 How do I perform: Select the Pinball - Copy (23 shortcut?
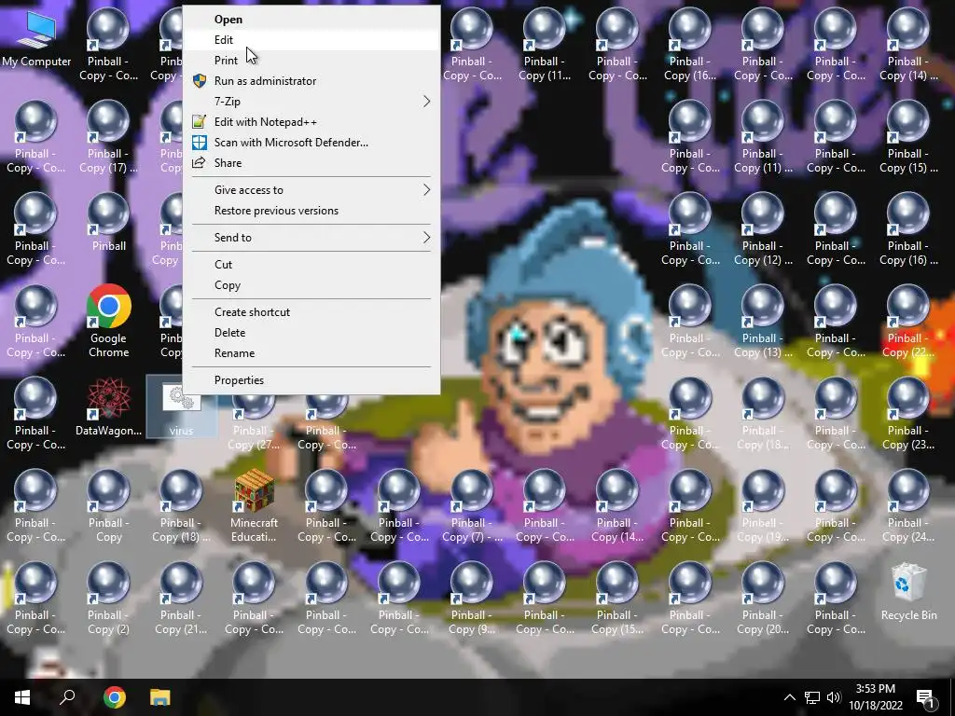[908, 413]
